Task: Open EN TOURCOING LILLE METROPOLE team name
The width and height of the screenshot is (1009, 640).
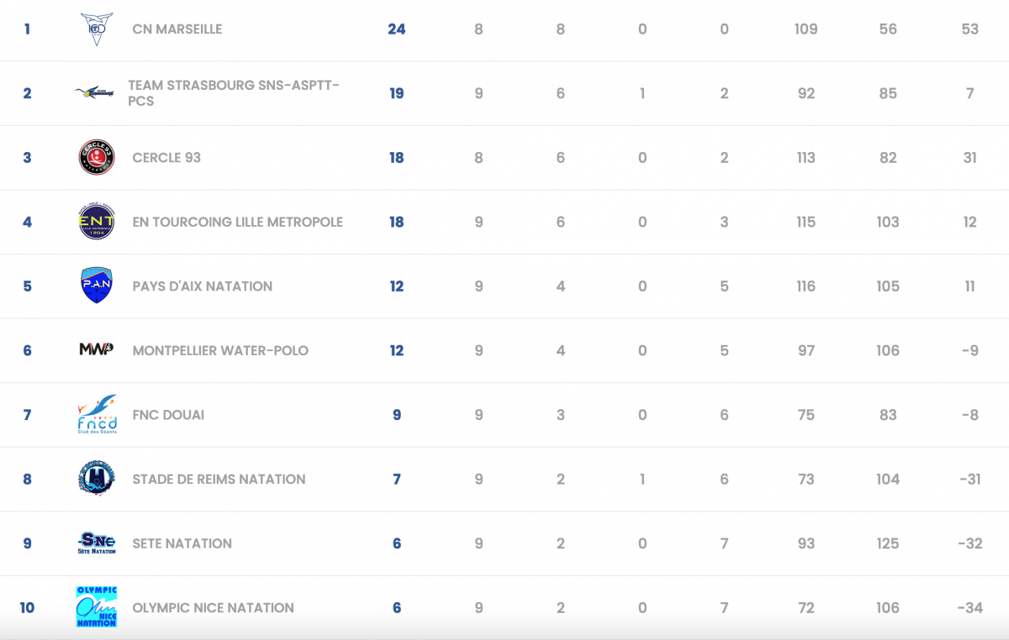Action: (x=238, y=222)
